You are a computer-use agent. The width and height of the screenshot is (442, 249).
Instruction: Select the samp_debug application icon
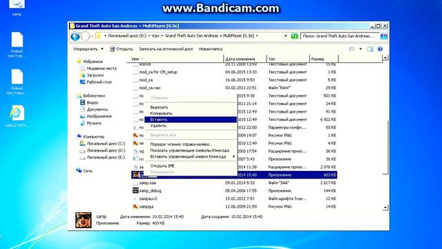pyautogui.click(x=135, y=191)
